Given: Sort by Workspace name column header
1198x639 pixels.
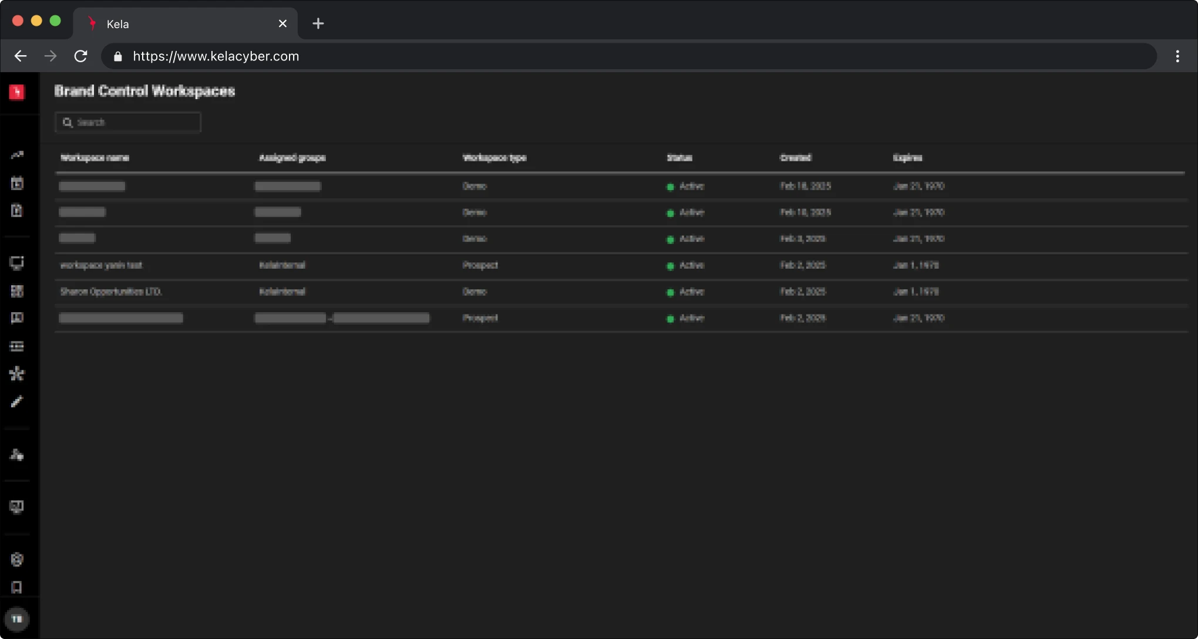Looking at the screenshot, I should (95, 158).
